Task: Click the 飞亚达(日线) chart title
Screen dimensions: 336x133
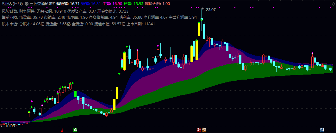Action: click(12, 4)
